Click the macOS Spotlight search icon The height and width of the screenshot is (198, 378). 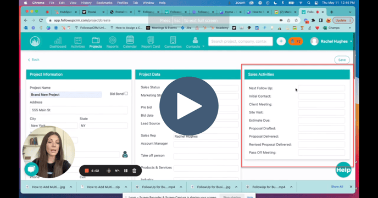pyautogui.click(x=309, y=3)
